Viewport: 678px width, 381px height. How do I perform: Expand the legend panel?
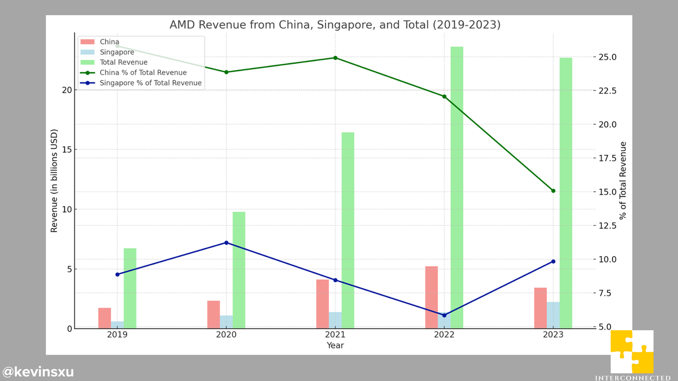click(x=141, y=62)
